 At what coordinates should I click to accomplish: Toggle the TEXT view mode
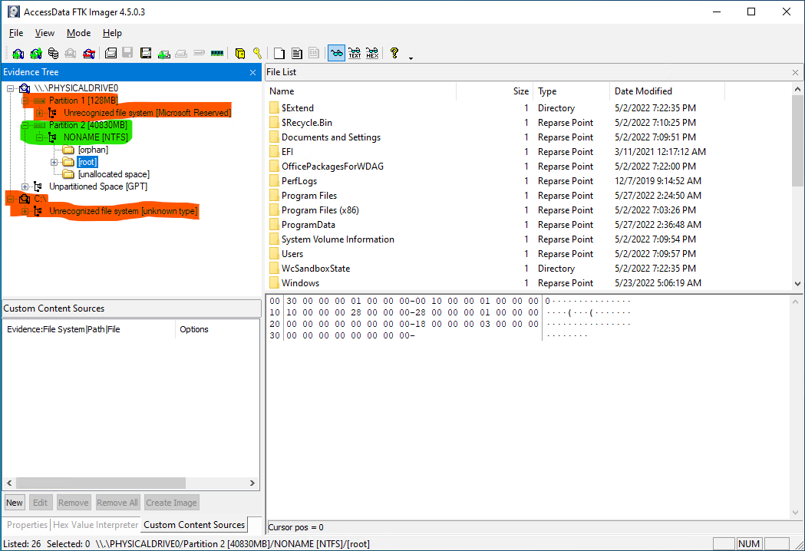click(355, 53)
